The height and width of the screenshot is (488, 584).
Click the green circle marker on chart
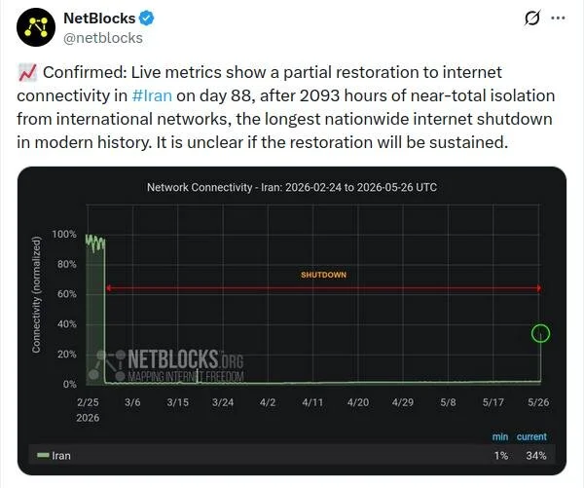click(x=540, y=333)
